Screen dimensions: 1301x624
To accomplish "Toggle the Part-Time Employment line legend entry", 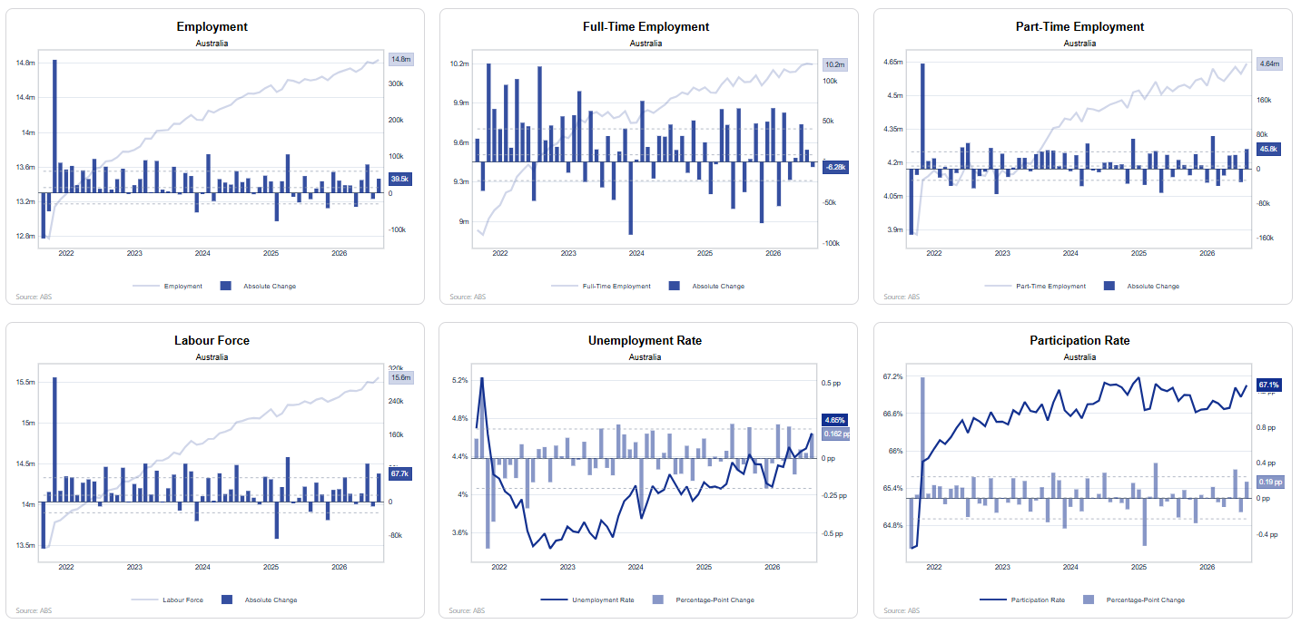I will tap(1035, 287).
